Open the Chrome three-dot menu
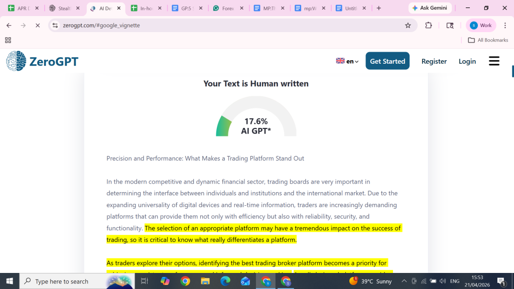 tap(505, 26)
